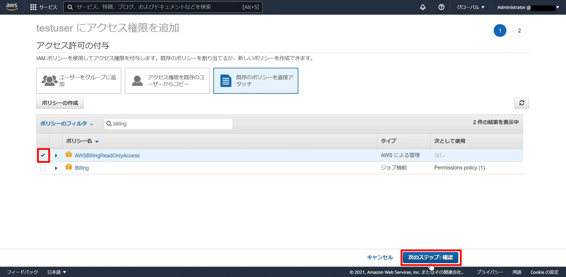Click the なし cell in the AWSBillingReadOnlyAccess row
Image resolution: width=566 pixels, height=277 pixels.
point(439,155)
